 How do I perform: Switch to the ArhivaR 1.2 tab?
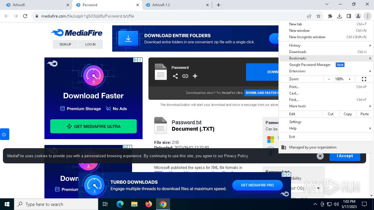coord(177,5)
